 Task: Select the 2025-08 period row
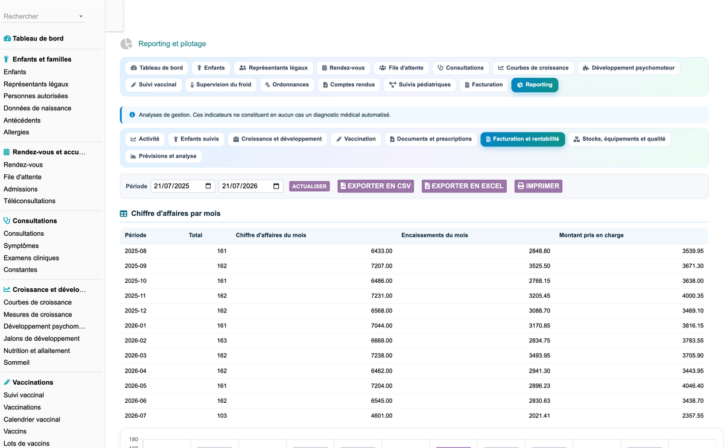[414, 251]
